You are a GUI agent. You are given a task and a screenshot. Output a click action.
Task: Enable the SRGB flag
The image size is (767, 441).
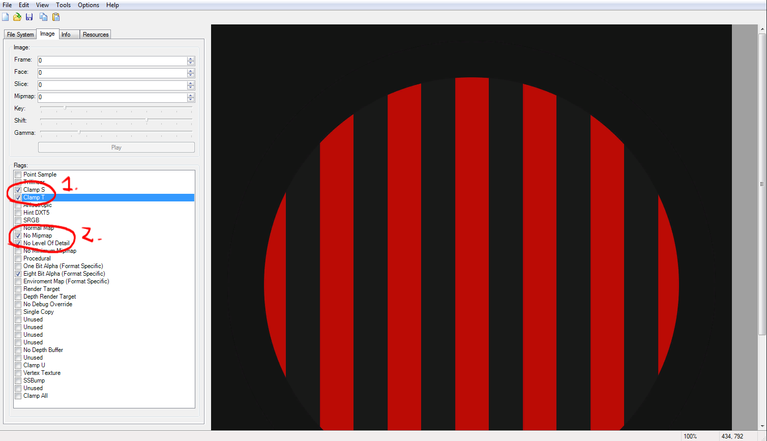click(18, 220)
